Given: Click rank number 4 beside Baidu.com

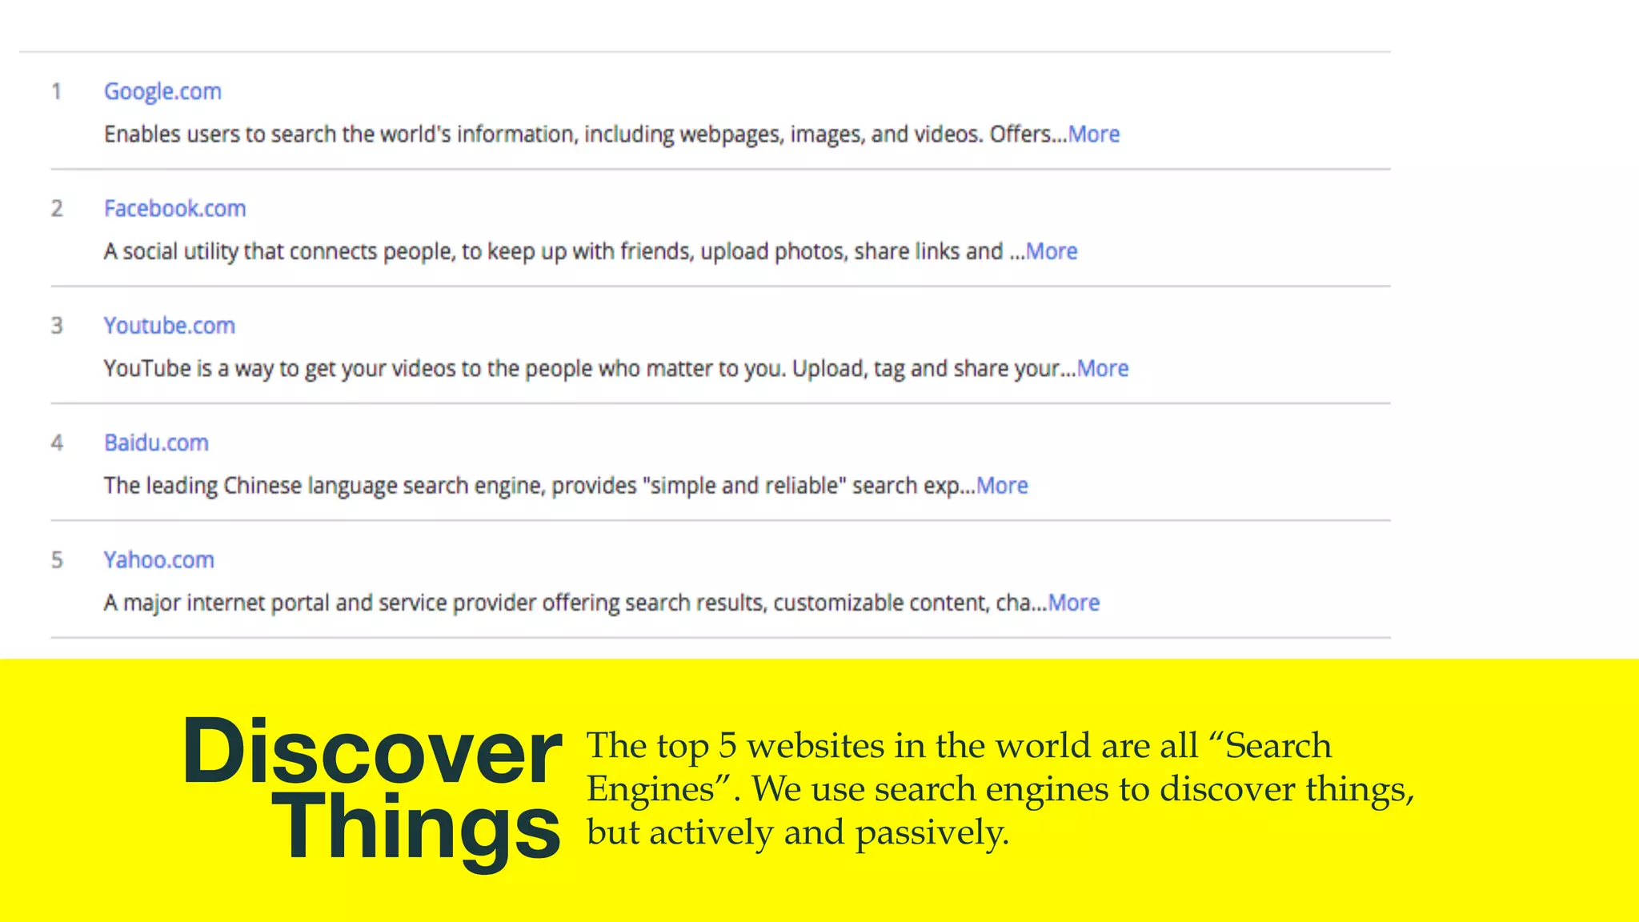Looking at the screenshot, I should point(57,443).
